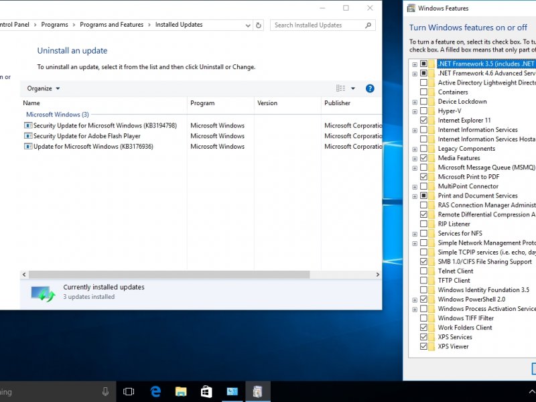536x402 pixels.
Task: Click the icon beside Adobe Flash Player update
Action: pos(28,136)
